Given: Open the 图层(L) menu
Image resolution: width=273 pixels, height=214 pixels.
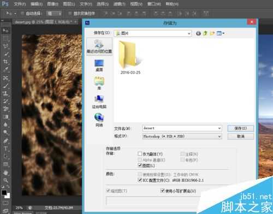Looking at the screenshot, I should click(69, 4).
